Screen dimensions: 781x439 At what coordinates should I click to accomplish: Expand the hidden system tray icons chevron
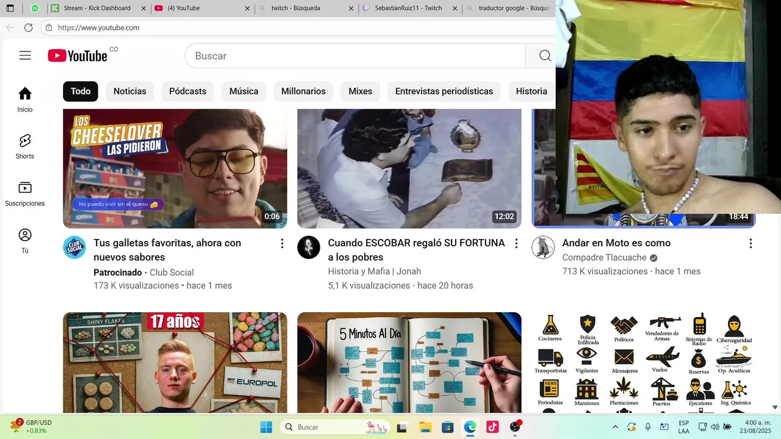615,427
